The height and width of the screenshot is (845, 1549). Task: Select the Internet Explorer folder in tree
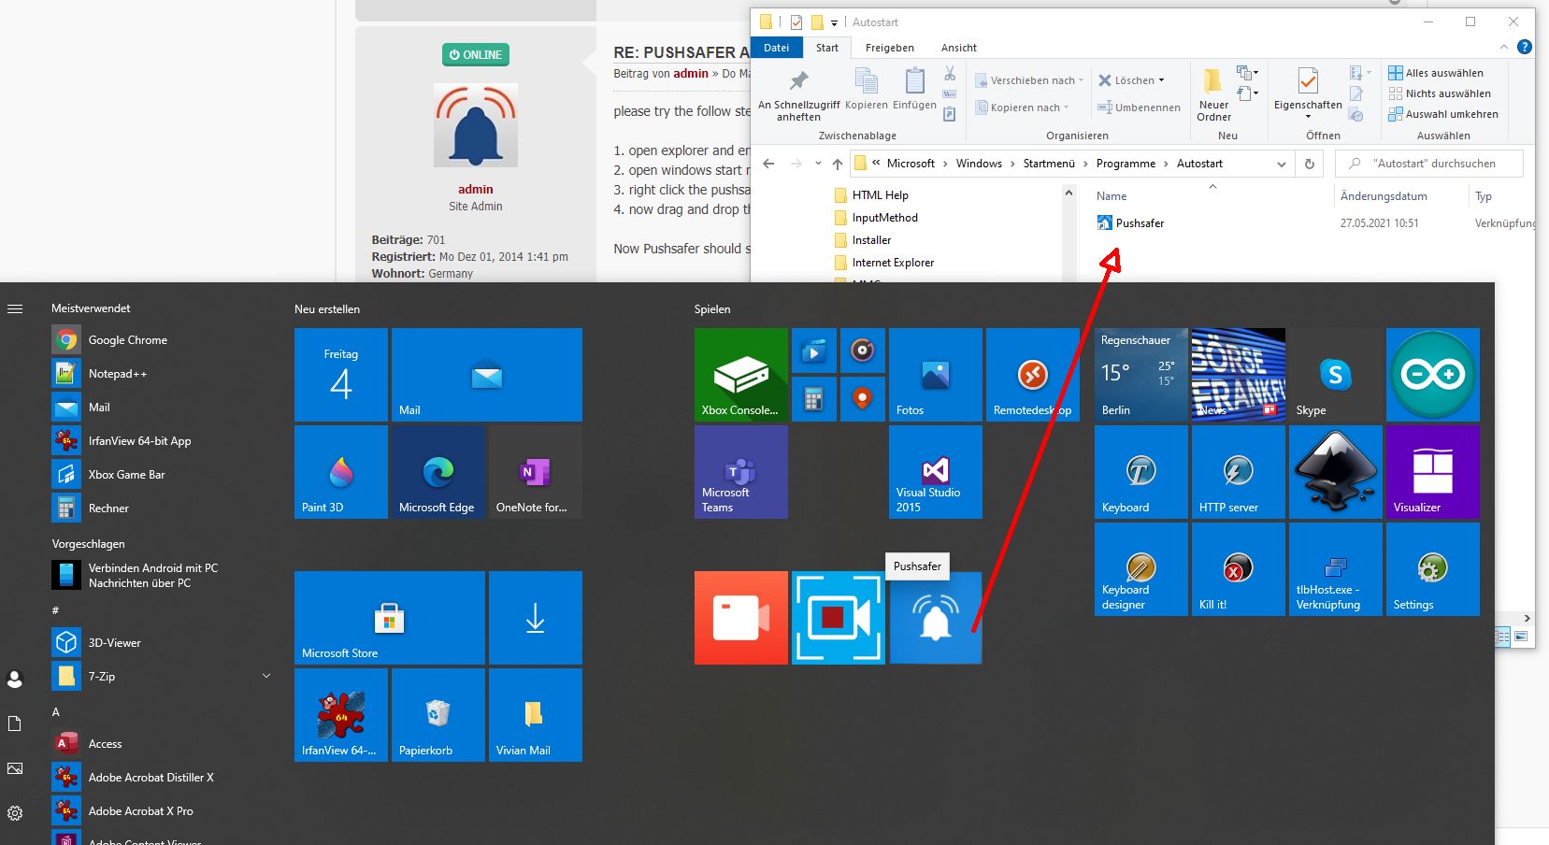pyautogui.click(x=893, y=263)
